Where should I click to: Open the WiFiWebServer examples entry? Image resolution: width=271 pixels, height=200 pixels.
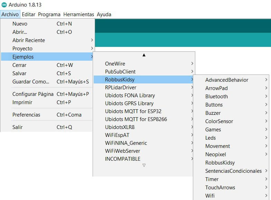click(122, 151)
